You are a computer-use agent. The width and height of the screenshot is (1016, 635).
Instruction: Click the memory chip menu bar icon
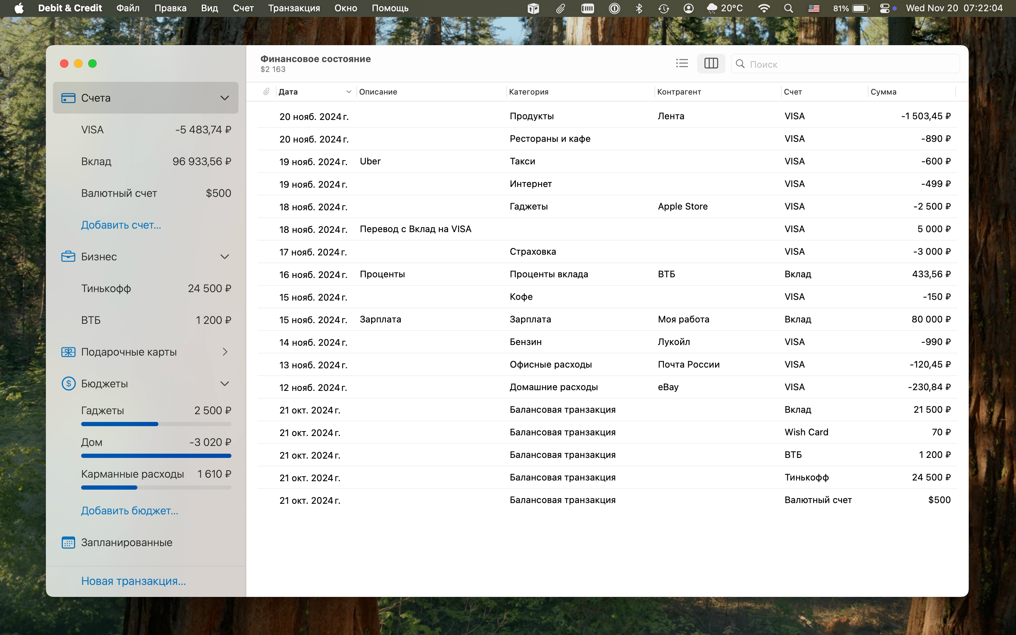[587, 8]
